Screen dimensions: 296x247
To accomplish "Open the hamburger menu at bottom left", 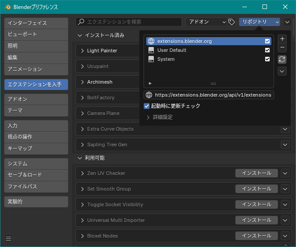I will pos(9,238).
